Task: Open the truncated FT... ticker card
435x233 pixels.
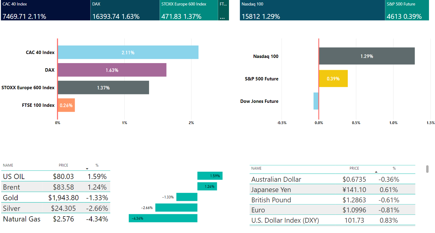Action: point(224,10)
